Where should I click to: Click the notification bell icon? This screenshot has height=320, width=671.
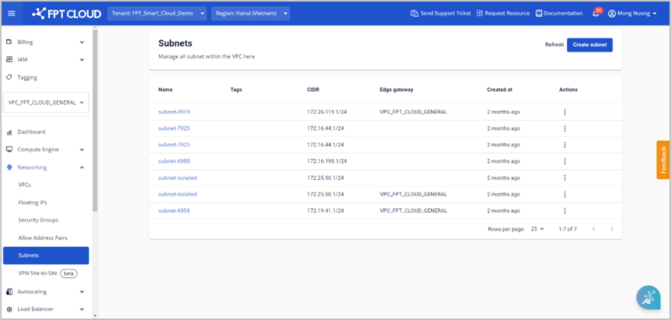click(595, 14)
